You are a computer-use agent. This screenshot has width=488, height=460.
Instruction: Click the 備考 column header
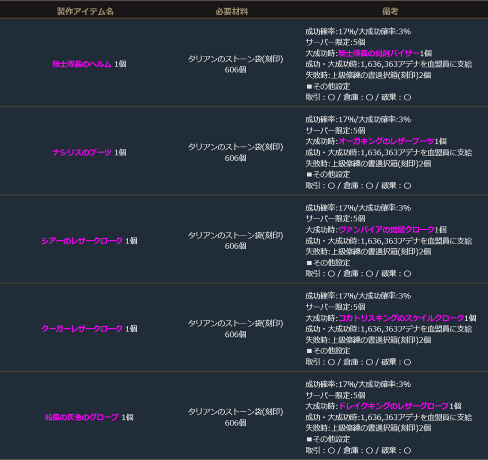coord(390,11)
